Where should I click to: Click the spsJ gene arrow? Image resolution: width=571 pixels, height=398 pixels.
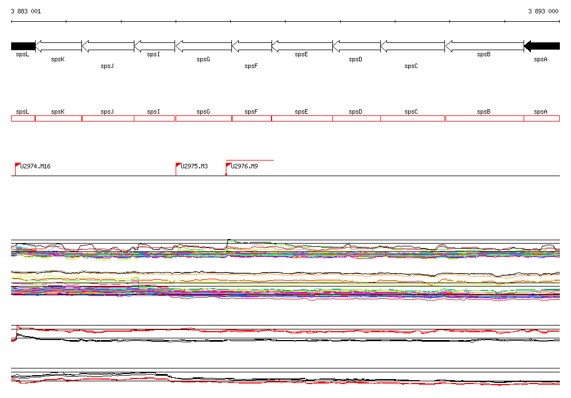[x=108, y=46]
